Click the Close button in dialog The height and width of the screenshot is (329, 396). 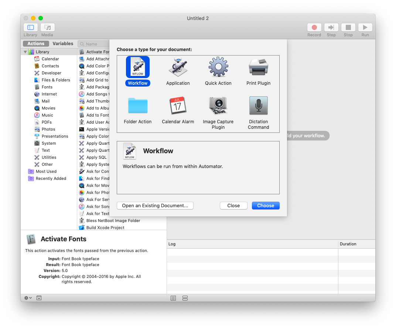(x=233, y=205)
